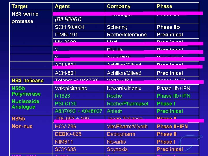
Task: Select the NS3 serine protease cell
Action: pyautogui.click(x=25, y=18)
